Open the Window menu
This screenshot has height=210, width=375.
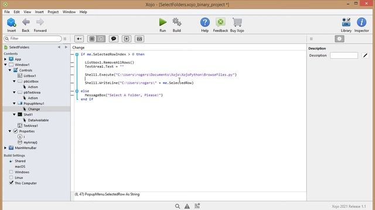(x=69, y=12)
